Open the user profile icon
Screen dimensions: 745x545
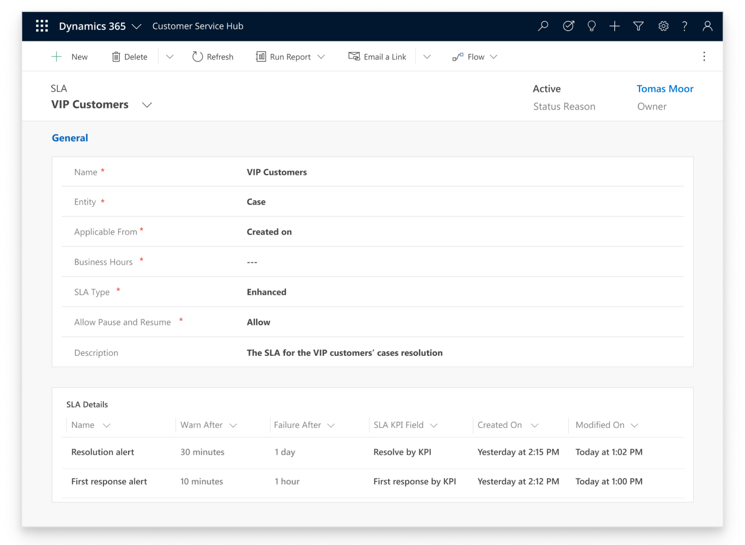tap(707, 26)
